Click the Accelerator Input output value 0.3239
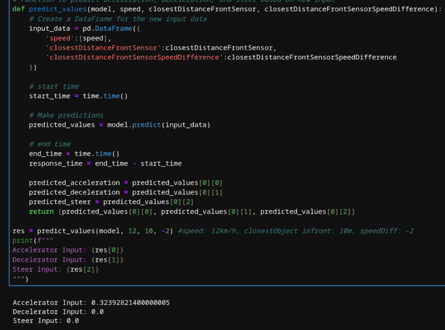Viewport: 445px width, 330px height. (x=130, y=302)
